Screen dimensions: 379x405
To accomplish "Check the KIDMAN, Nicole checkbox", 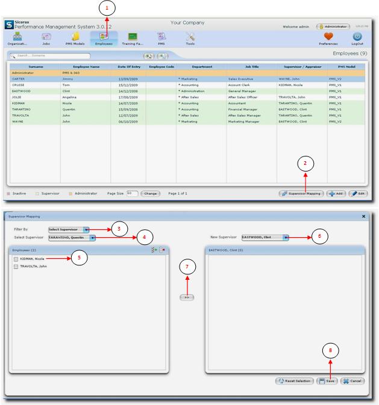I will 16,259.
